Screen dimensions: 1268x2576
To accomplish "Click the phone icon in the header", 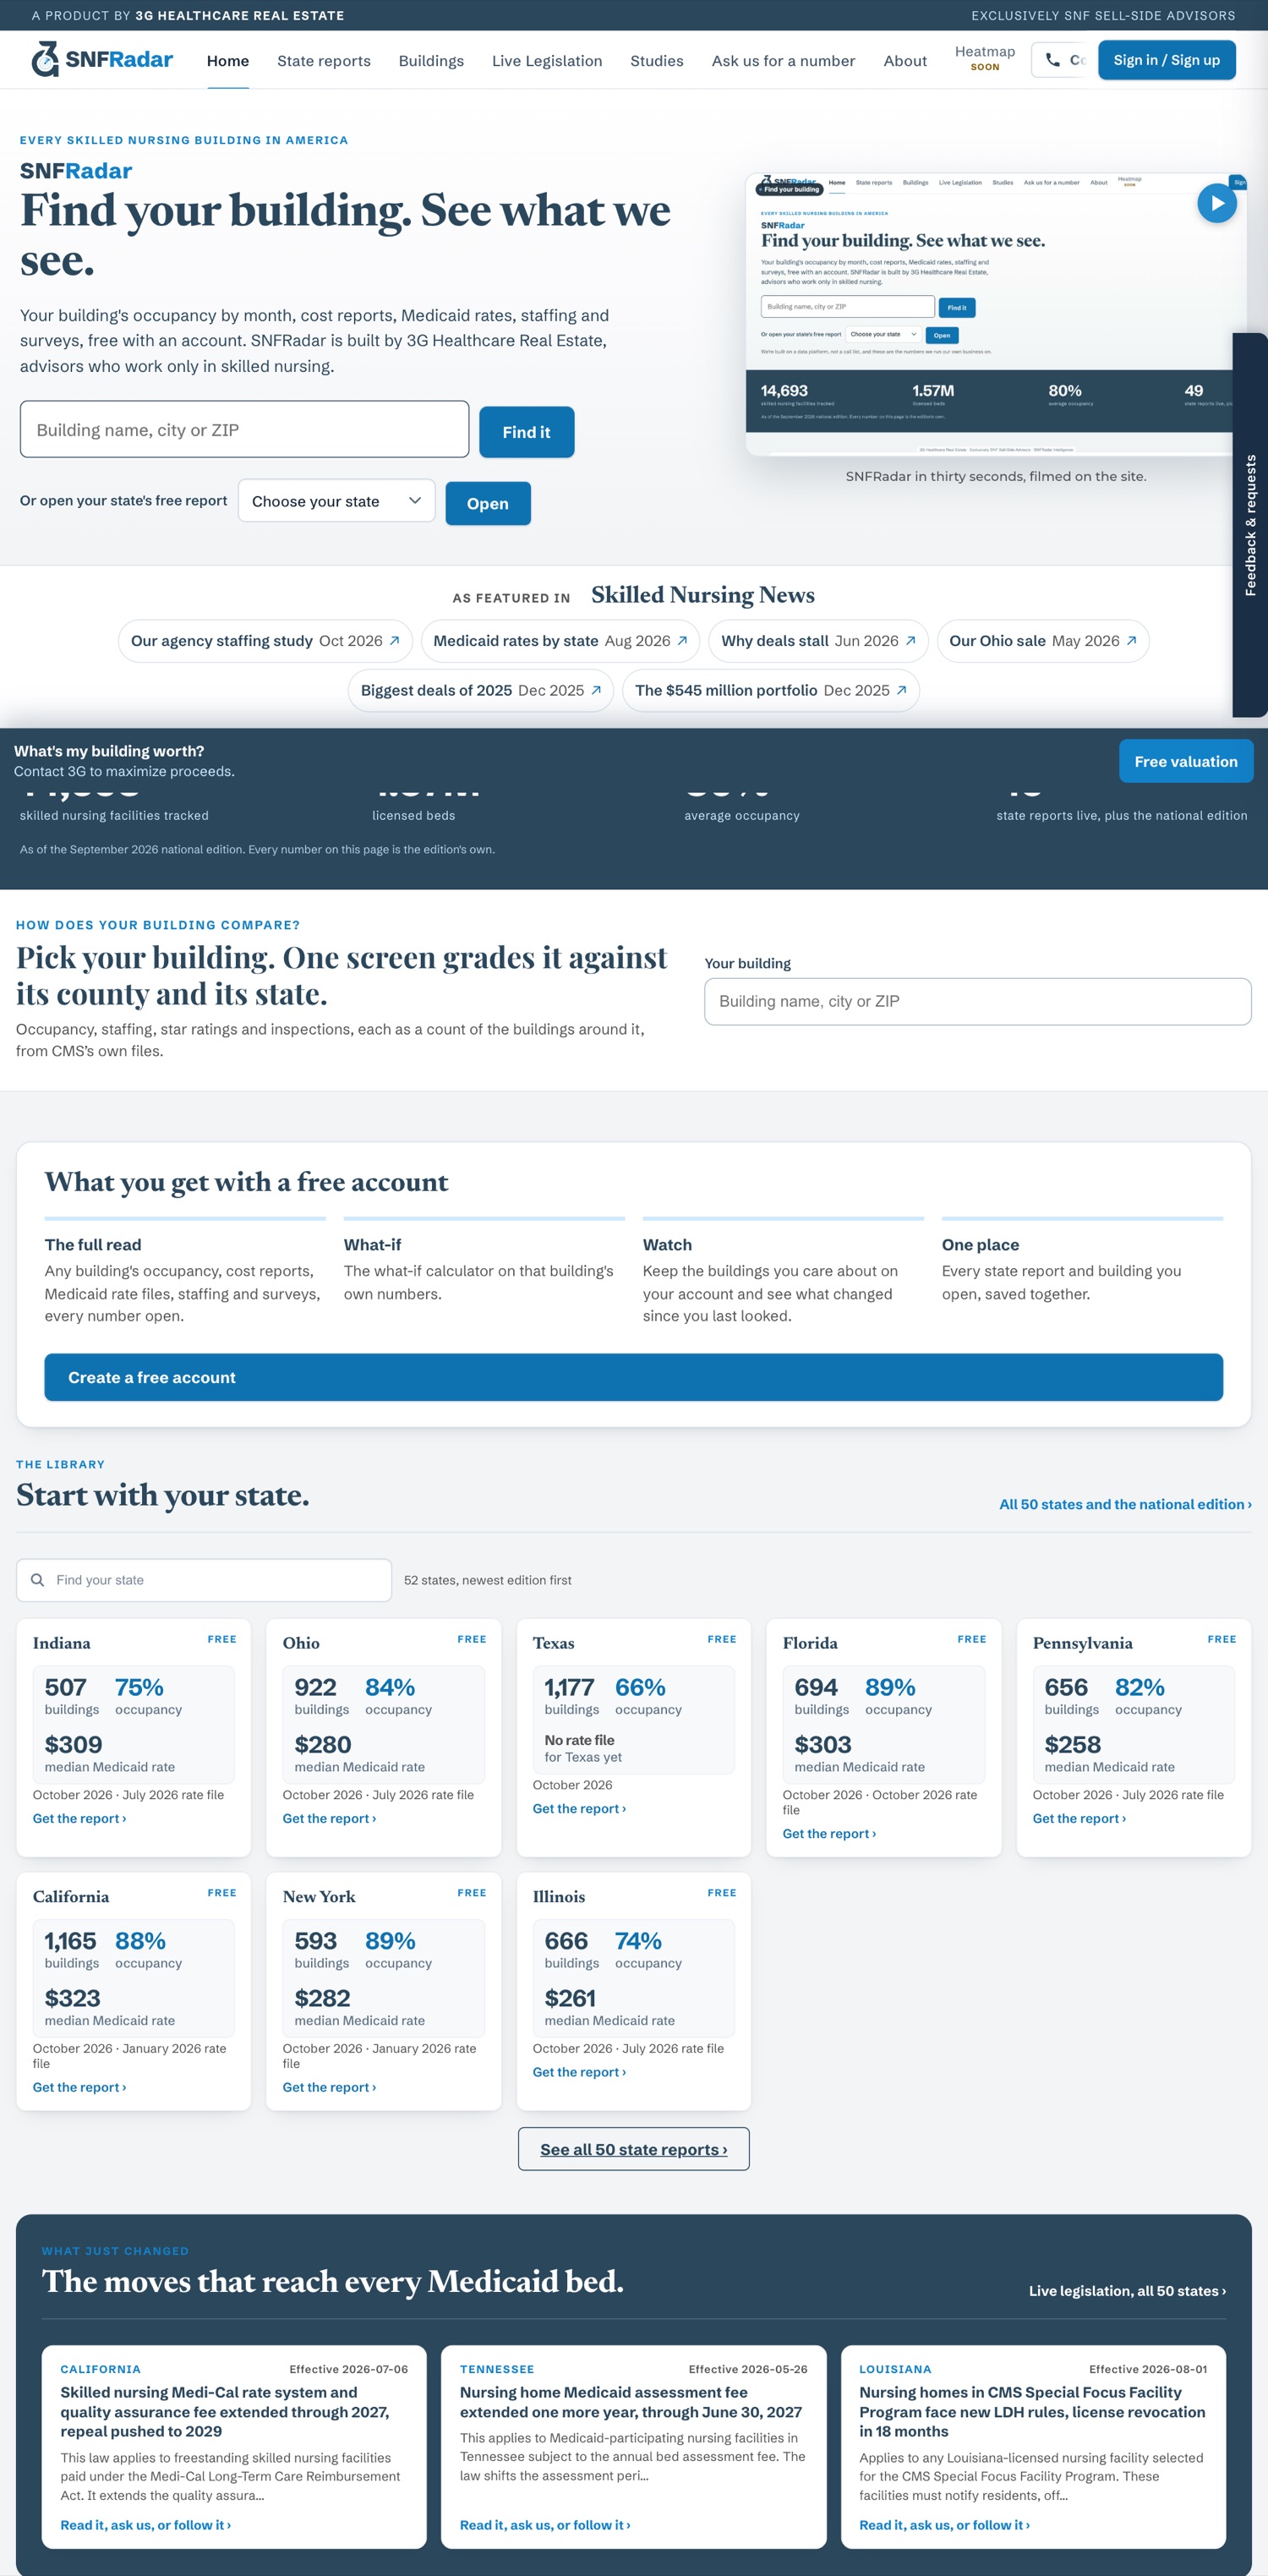I will (1052, 60).
